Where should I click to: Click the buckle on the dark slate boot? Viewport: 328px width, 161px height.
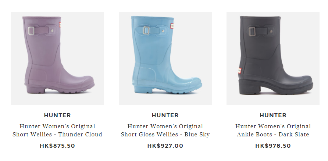(x=252, y=31)
